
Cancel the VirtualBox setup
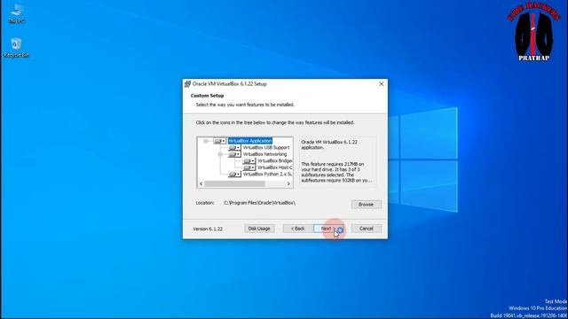point(366,229)
